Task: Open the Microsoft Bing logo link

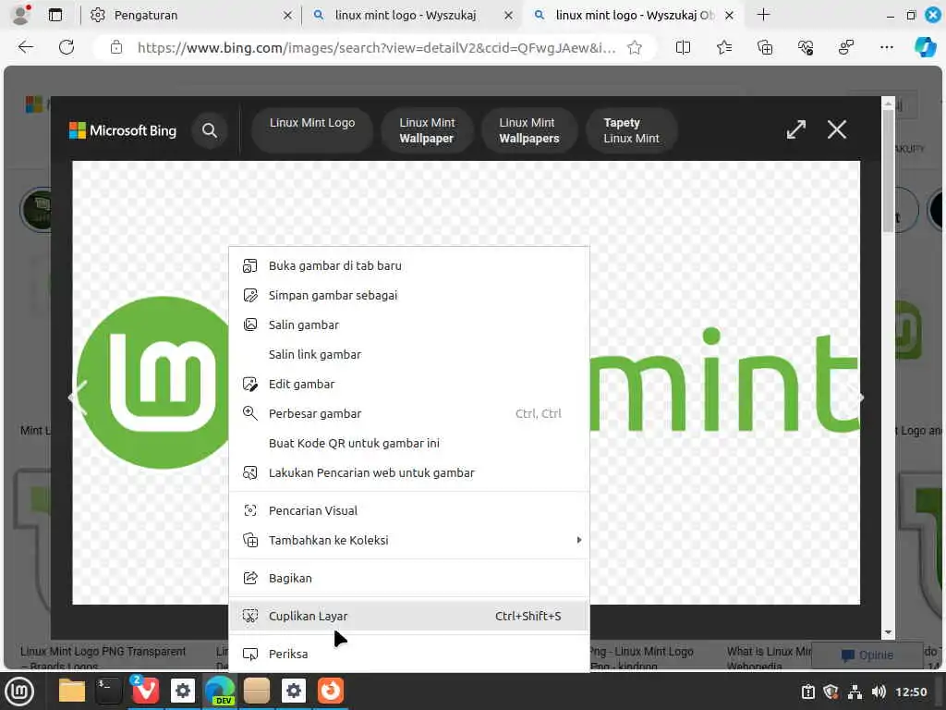Action: point(123,130)
